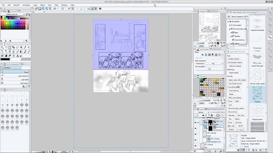Select the main drawing color black swatch
Screen dimensions: 273x153
coord(5,59)
